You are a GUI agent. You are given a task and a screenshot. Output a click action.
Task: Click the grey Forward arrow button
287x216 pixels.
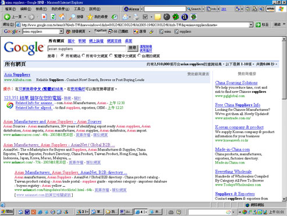pos(31,17)
